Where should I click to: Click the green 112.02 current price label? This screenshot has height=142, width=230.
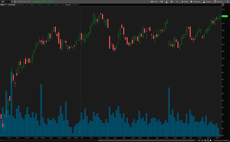[225, 16]
